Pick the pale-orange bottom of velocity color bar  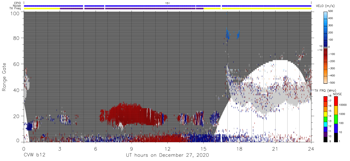(326, 80)
